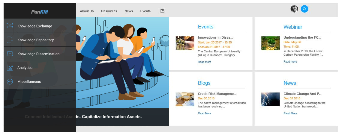Click the blog date Dec 05 2016

(x=206, y=98)
